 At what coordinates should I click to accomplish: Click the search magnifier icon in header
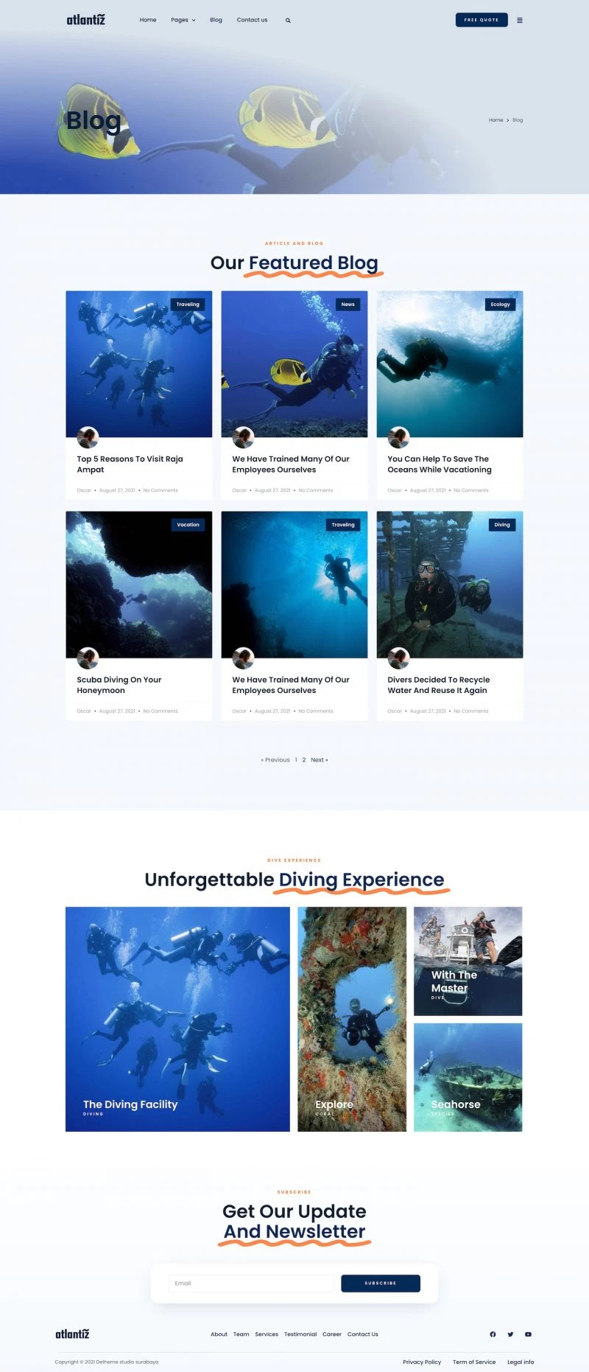[x=288, y=21]
